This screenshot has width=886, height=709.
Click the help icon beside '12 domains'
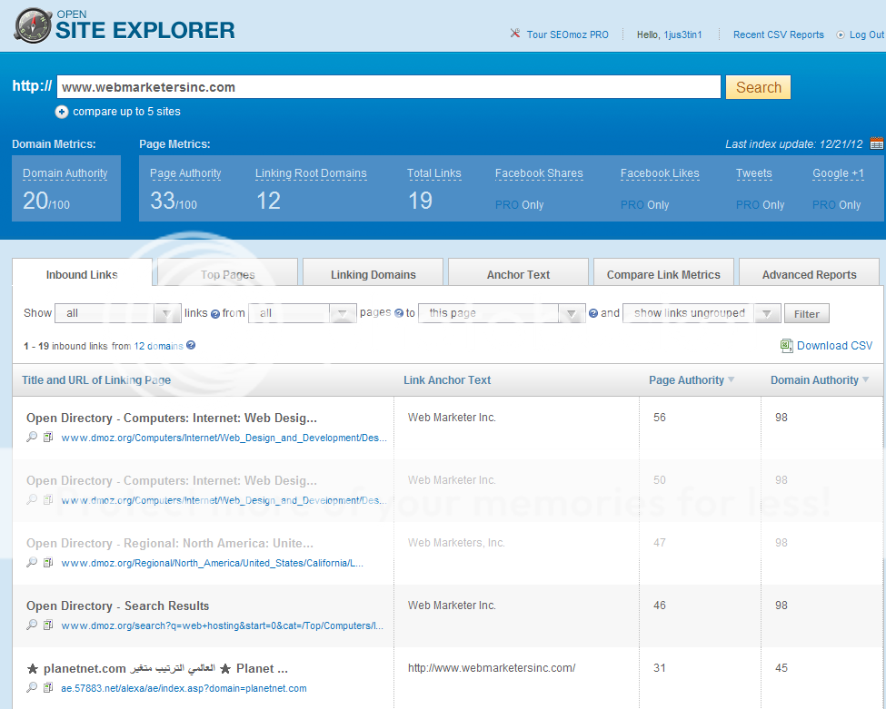click(191, 346)
